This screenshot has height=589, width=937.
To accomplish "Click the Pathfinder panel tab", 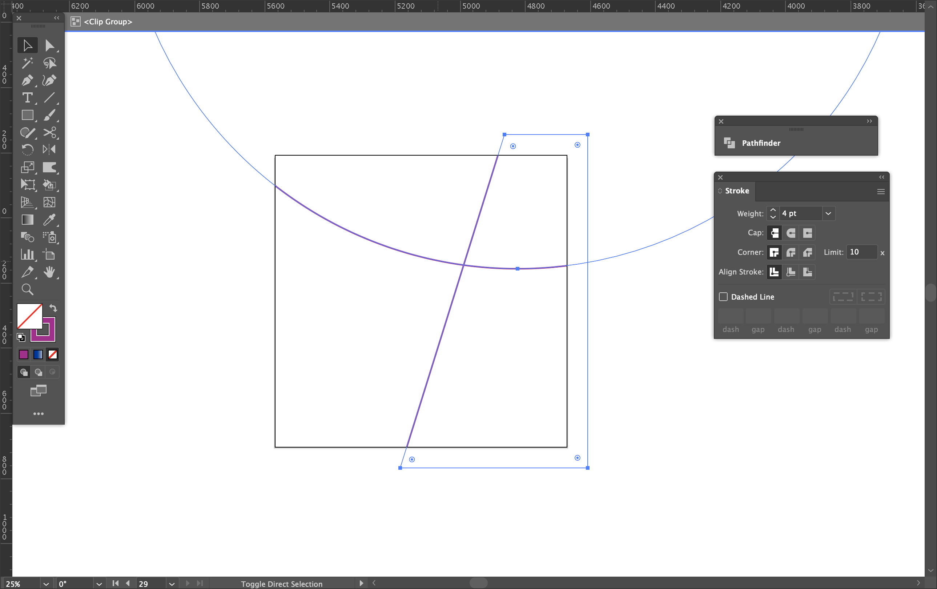I will tap(761, 143).
